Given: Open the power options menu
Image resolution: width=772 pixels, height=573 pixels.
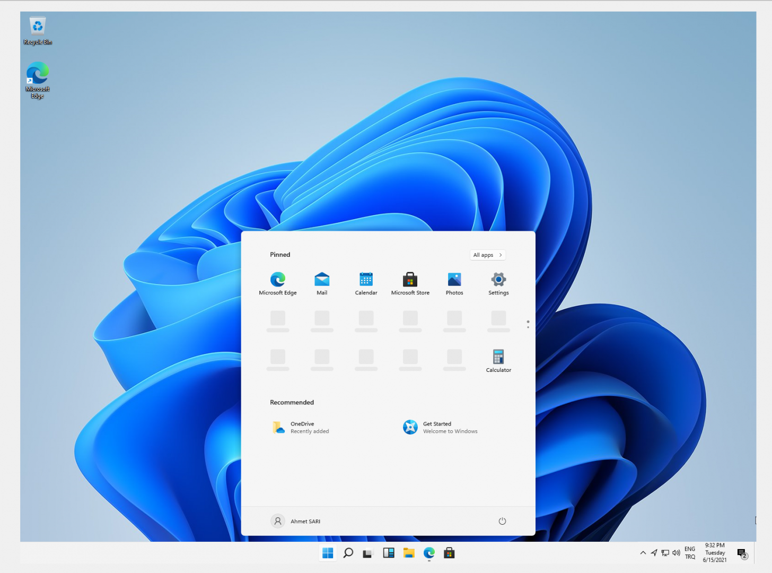Looking at the screenshot, I should (502, 521).
